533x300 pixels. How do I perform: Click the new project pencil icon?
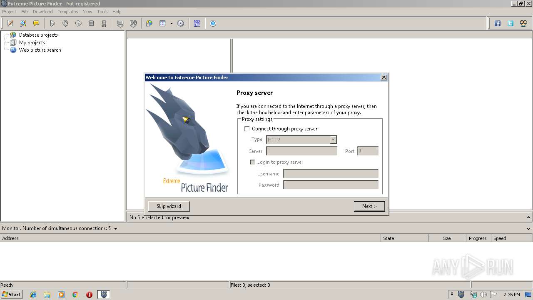(x=10, y=24)
